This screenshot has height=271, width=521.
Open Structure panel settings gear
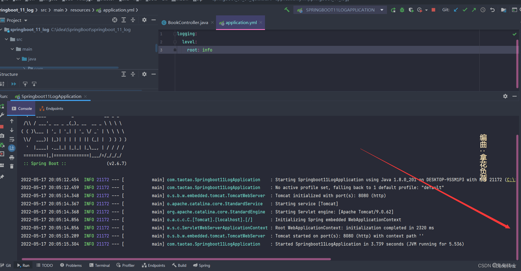pos(144,74)
